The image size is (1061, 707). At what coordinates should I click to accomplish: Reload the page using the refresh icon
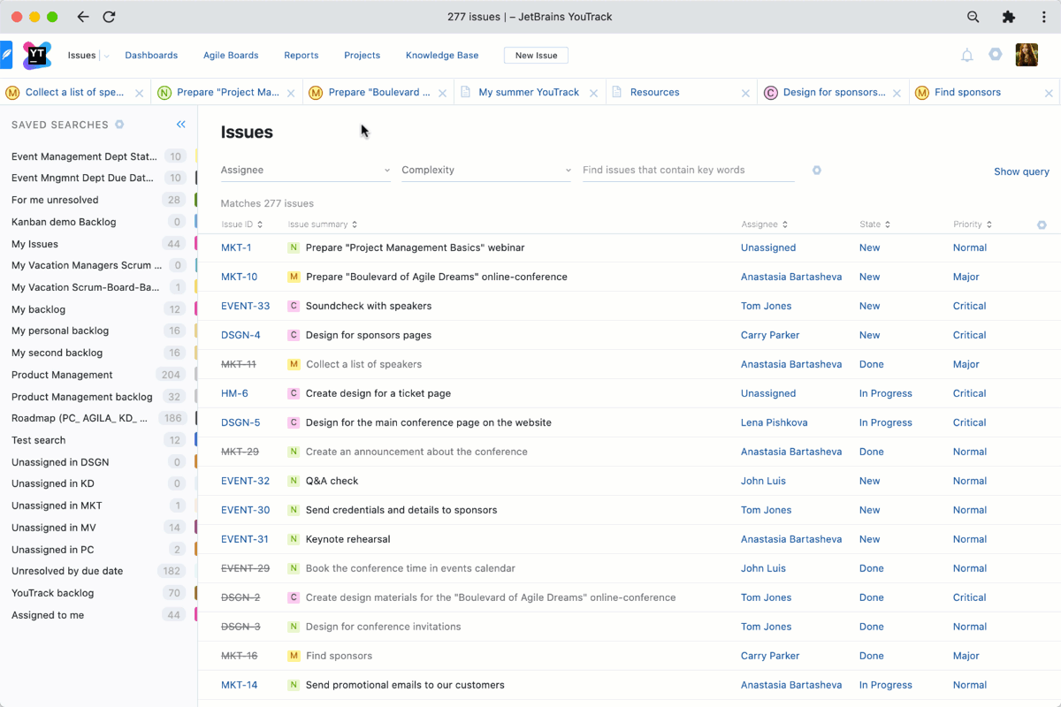click(109, 17)
